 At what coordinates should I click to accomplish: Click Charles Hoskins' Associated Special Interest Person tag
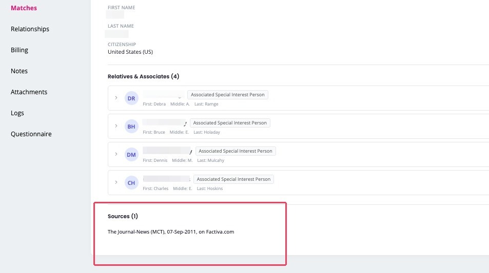(233, 179)
